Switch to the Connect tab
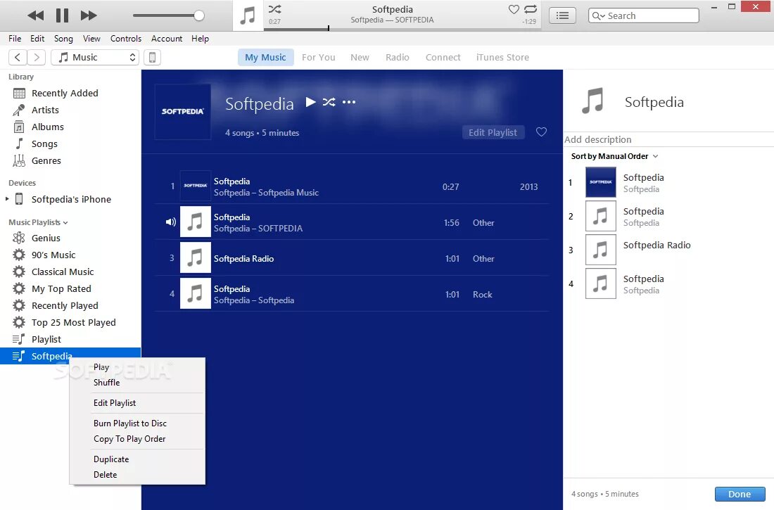774x510 pixels. (x=443, y=57)
